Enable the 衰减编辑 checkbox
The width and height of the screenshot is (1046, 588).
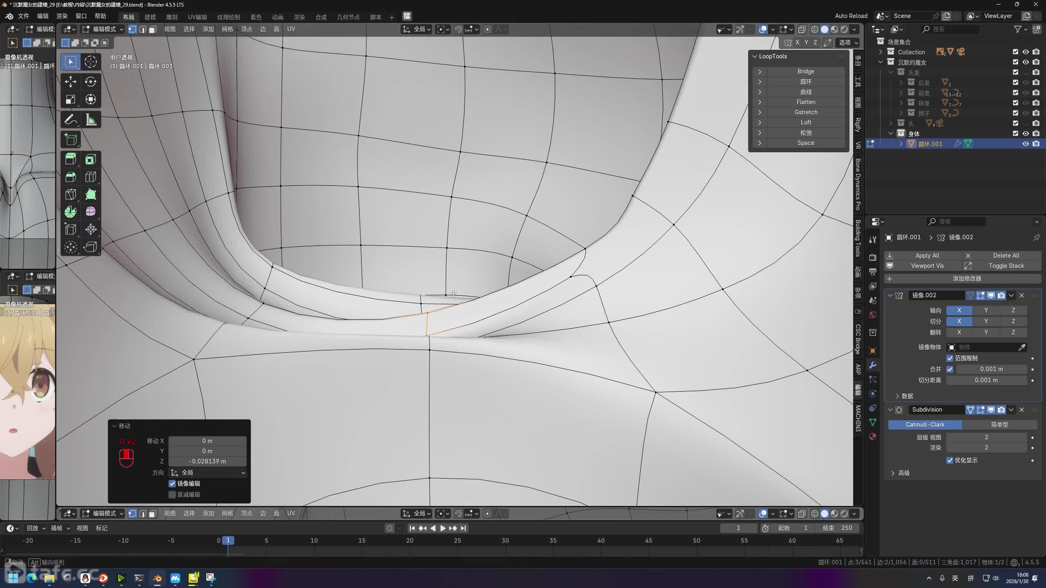[x=172, y=494]
